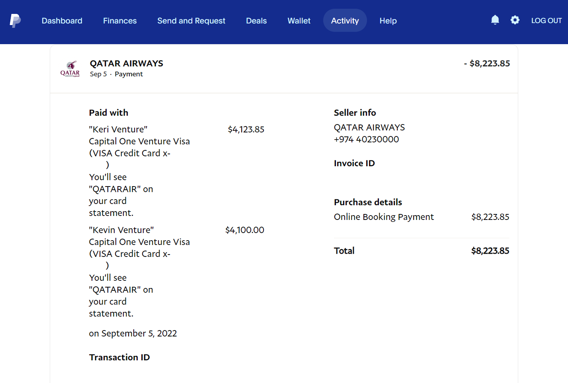Navigate to Send and Request

coord(191,20)
